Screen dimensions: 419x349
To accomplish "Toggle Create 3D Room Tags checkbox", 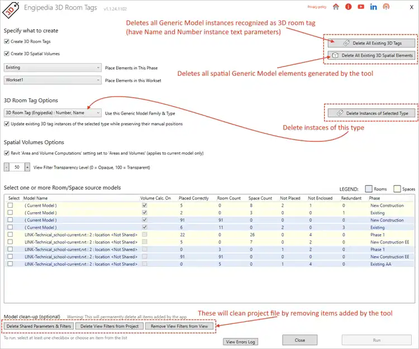I will (x=7, y=42).
